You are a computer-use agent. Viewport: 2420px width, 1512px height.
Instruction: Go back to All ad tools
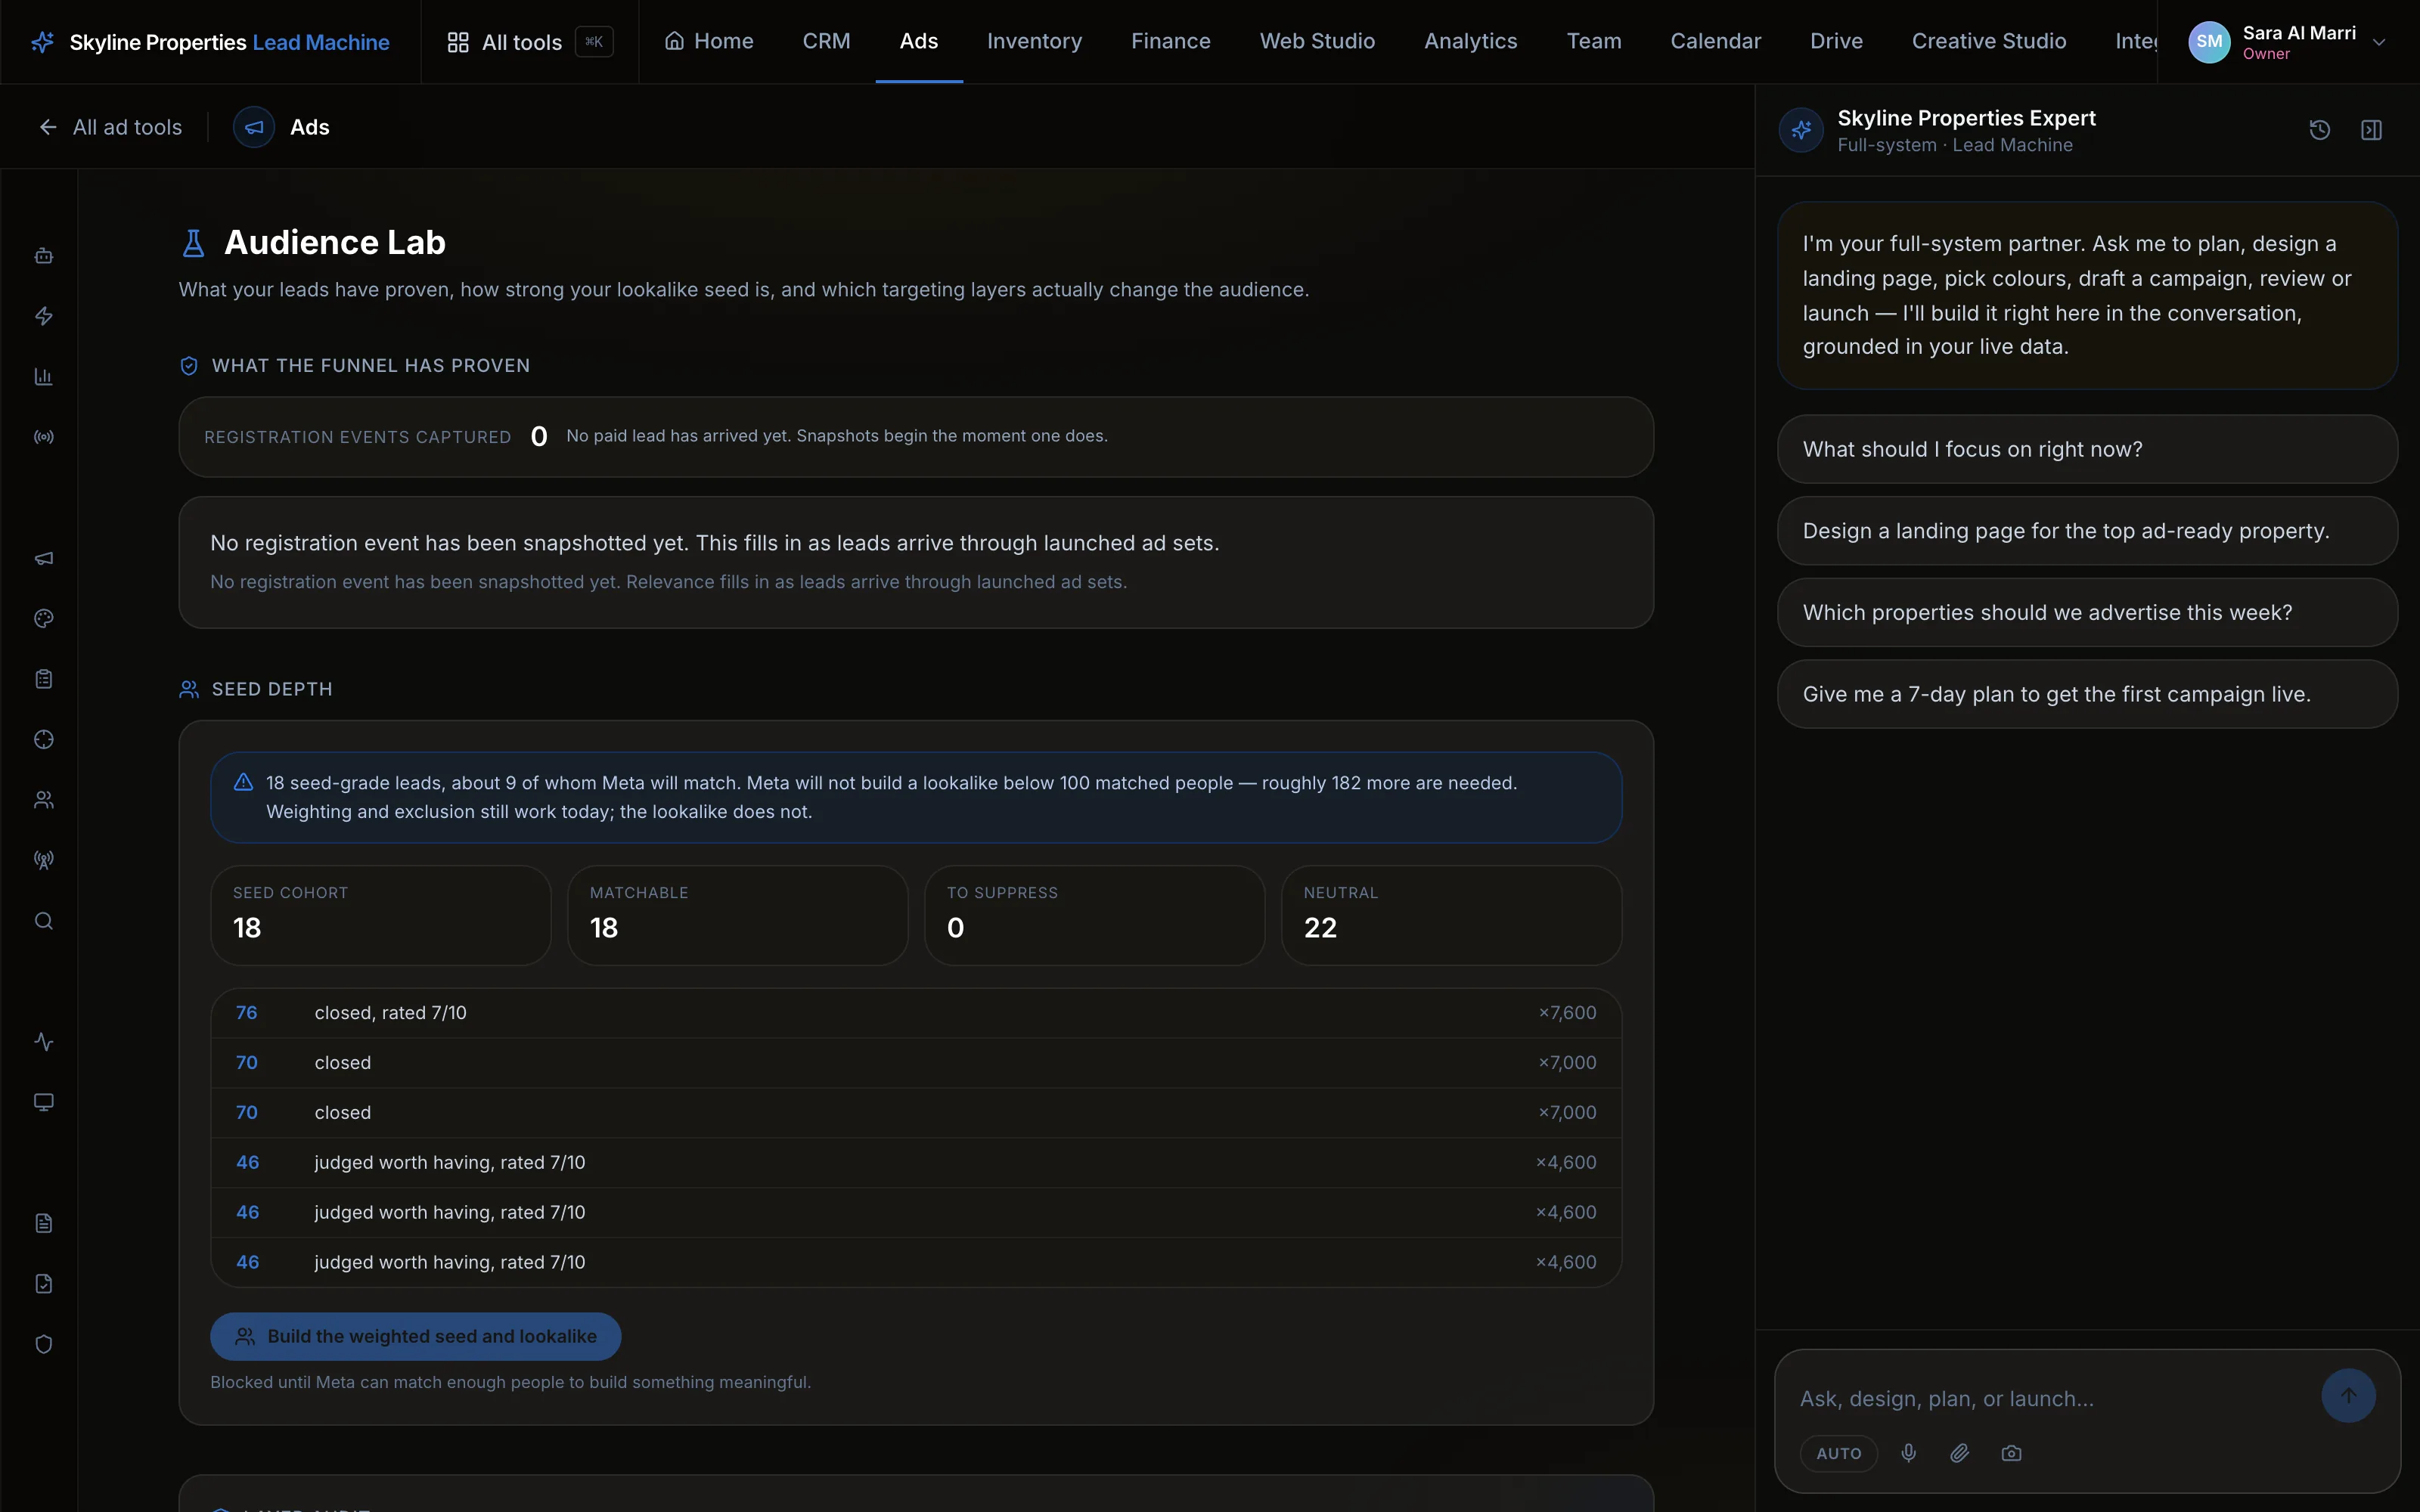pyautogui.click(x=110, y=127)
